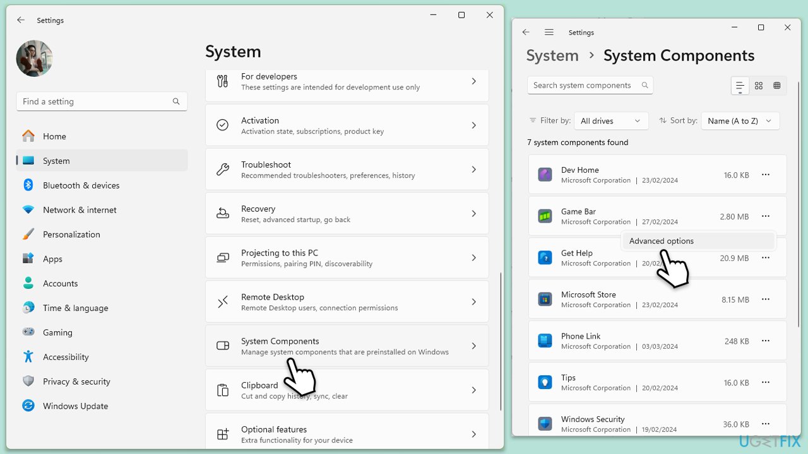
Task: Open Apps section in sidebar
Action: (102, 259)
